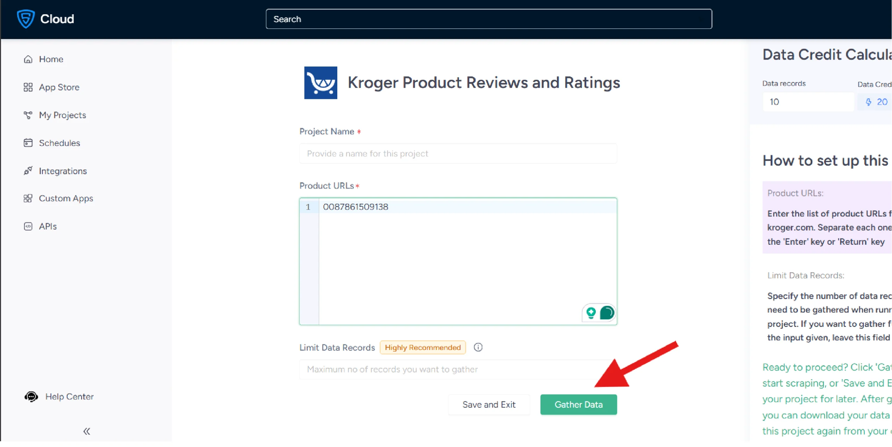Open the Help Center link
Screen dimensions: 892x447
[69, 397]
